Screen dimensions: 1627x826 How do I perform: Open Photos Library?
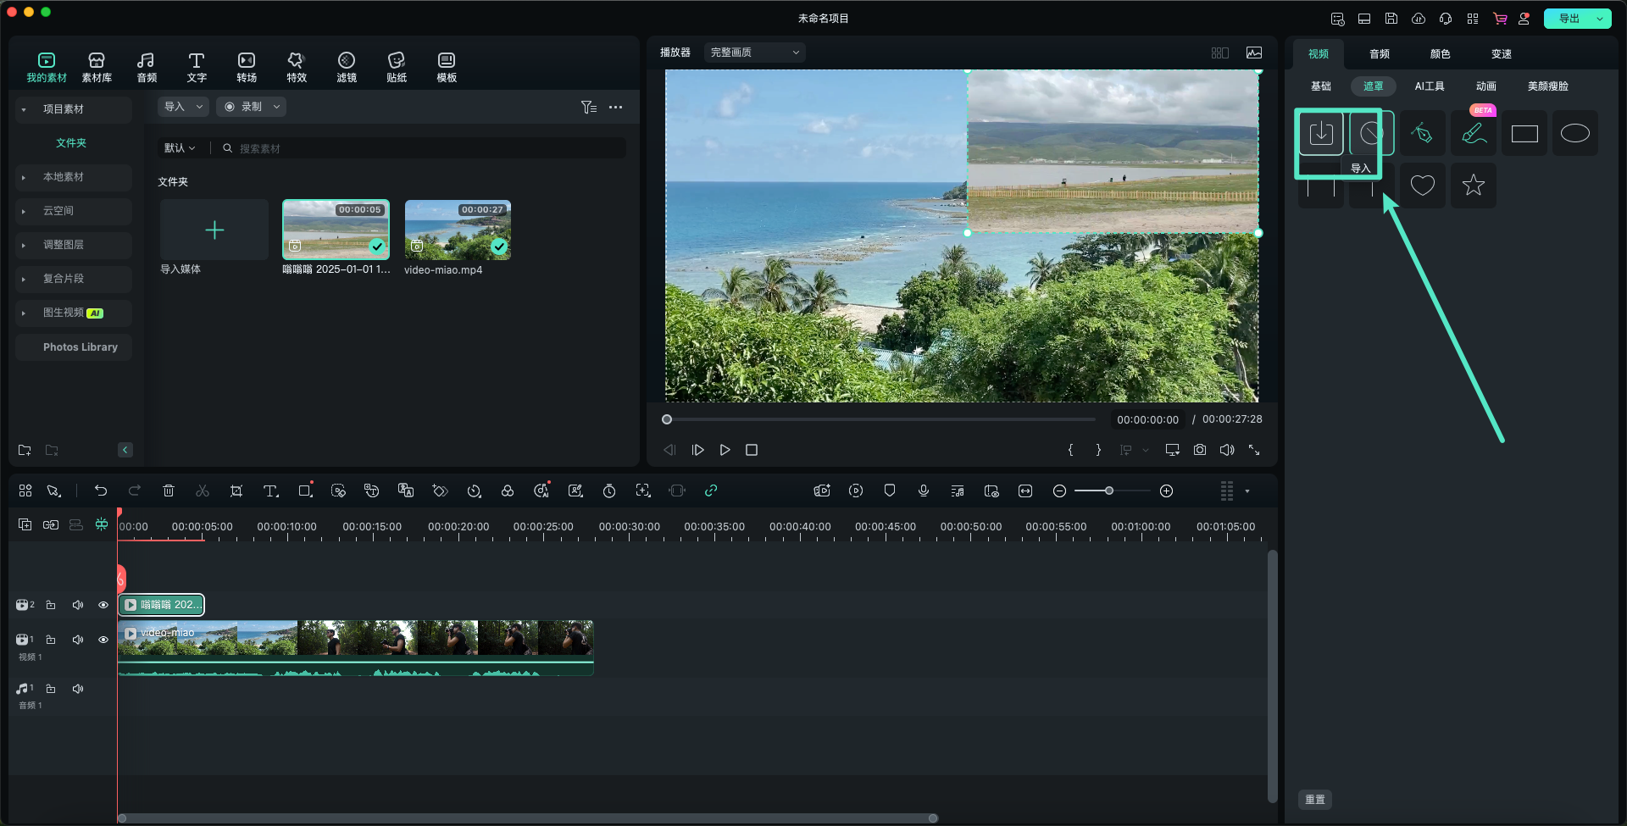pos(81,347)
